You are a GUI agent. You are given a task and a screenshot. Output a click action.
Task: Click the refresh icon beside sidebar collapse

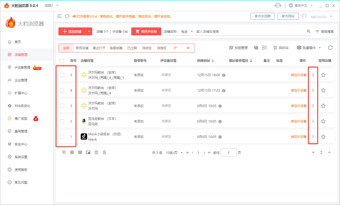tap(67, 16)
